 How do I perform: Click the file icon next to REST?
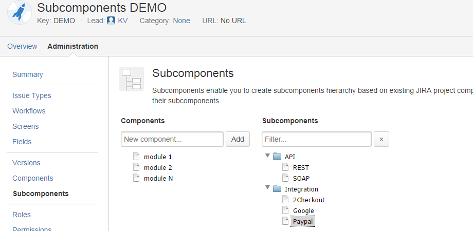point(285,167)
